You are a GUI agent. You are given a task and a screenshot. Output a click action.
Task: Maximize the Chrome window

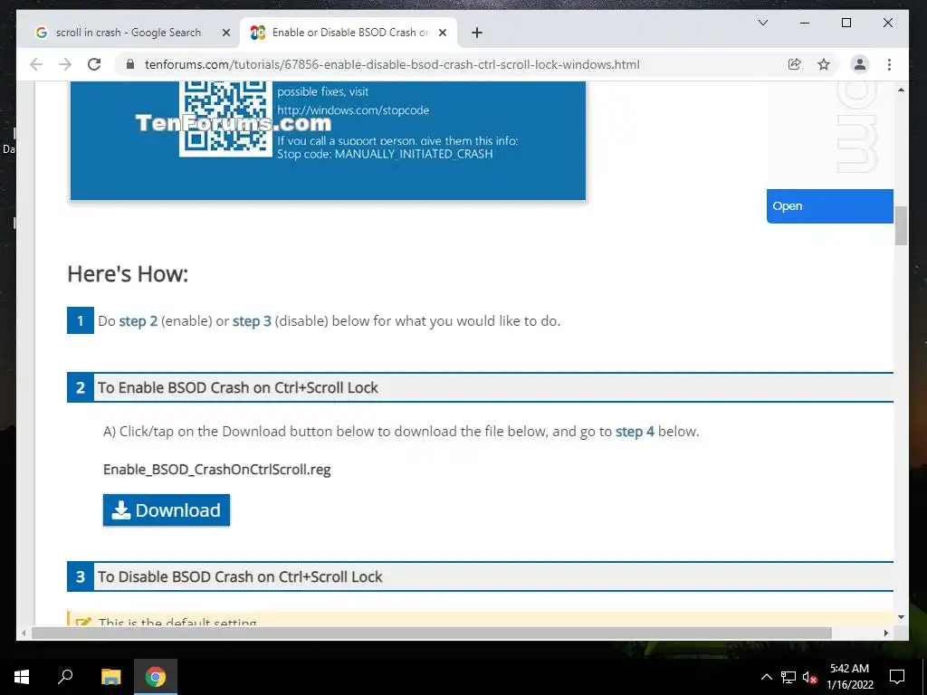point(846,23)
